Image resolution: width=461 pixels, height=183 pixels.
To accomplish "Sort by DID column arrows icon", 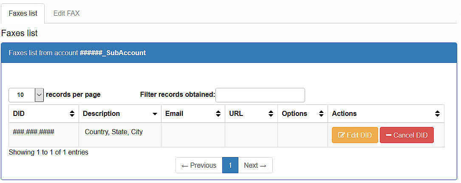I will [72, 114].
